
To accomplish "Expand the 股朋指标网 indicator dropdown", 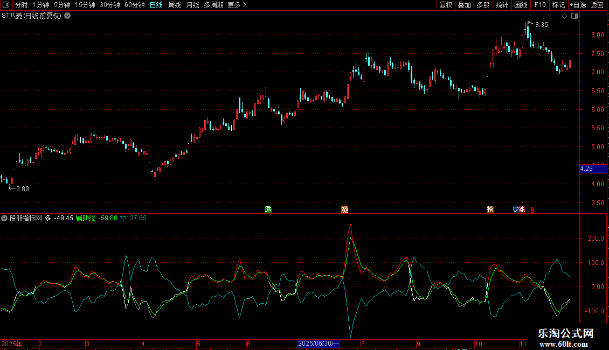I will [x=4, y=218].
